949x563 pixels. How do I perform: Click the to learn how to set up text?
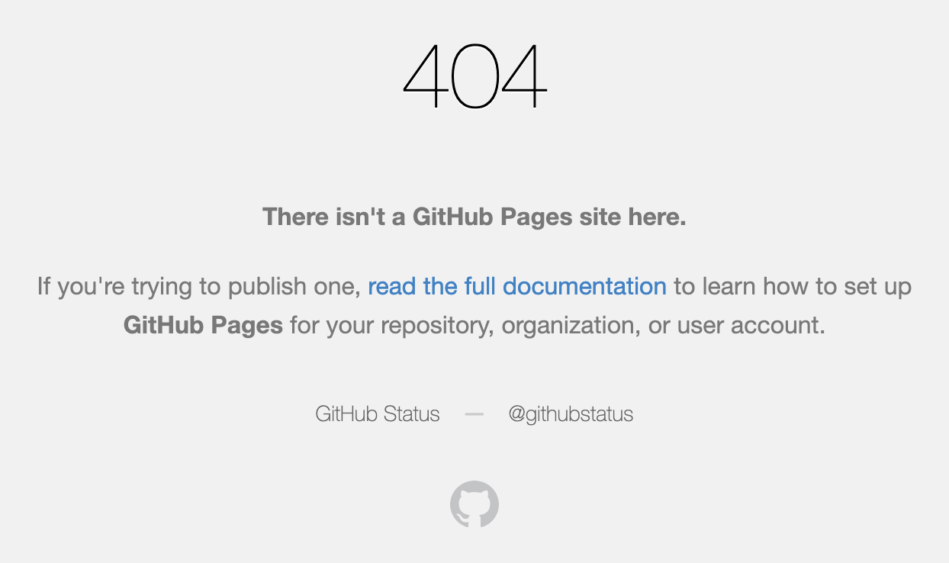[793, 287]
